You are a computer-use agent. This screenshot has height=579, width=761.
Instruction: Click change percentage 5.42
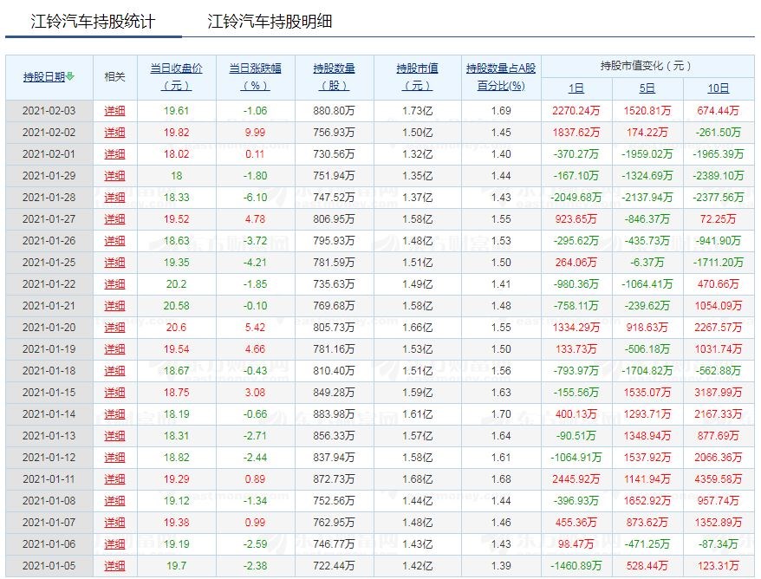[256, 328]
